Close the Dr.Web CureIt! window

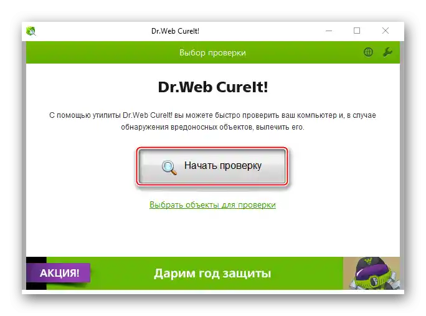click(x=386, y=31)
